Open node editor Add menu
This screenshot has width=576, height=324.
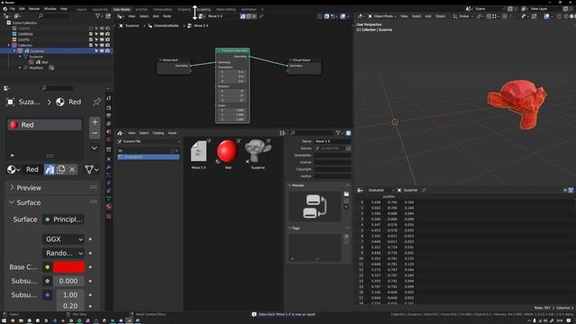156,16
